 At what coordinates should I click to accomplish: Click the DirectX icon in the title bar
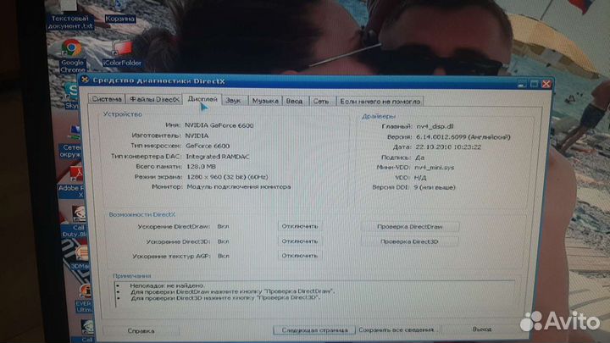[x=85, y=81]
